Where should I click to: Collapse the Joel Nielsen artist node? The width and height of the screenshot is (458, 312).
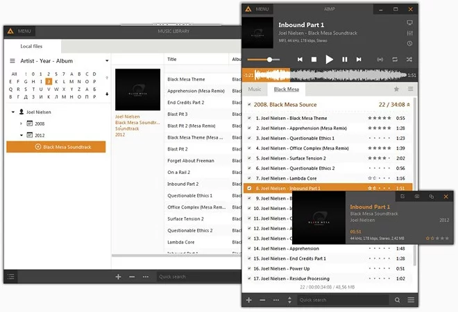pos(12,112)
